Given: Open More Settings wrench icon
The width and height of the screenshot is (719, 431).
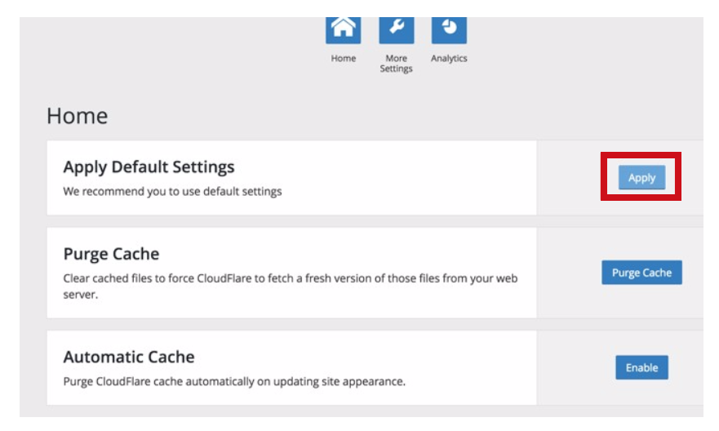Looking at the screenshot, I should (396, 29).
